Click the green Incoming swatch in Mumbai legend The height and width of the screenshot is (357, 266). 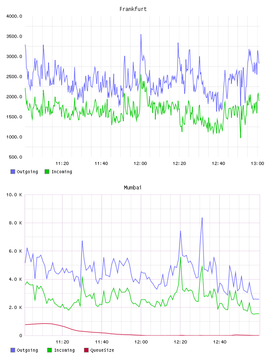click(49, 350)
